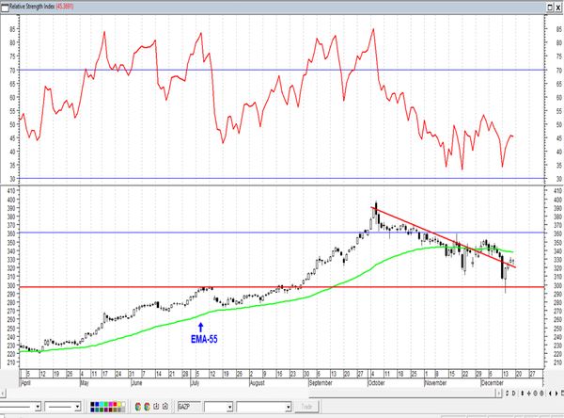Image resolution: width=564 pixels, height=418 pixels.
Task: Click the right black triangle arrow at bottom right
Action: [556, 394]
